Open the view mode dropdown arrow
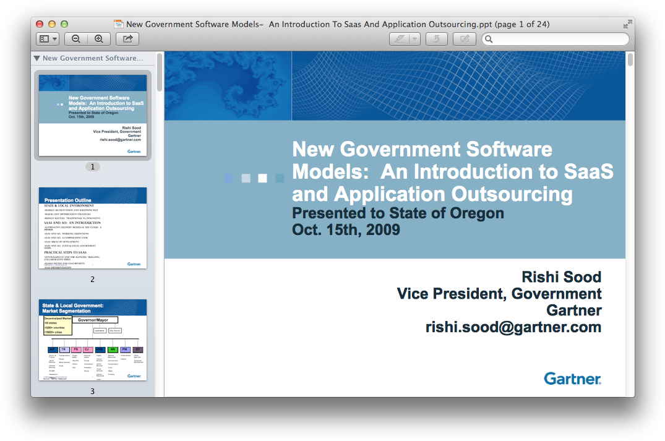Viewport: 665px width, 441px height. 55,38
